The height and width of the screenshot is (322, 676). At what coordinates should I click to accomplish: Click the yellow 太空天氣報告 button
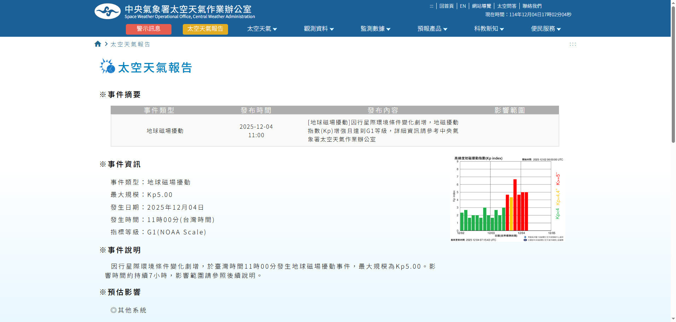pos(205,29)
